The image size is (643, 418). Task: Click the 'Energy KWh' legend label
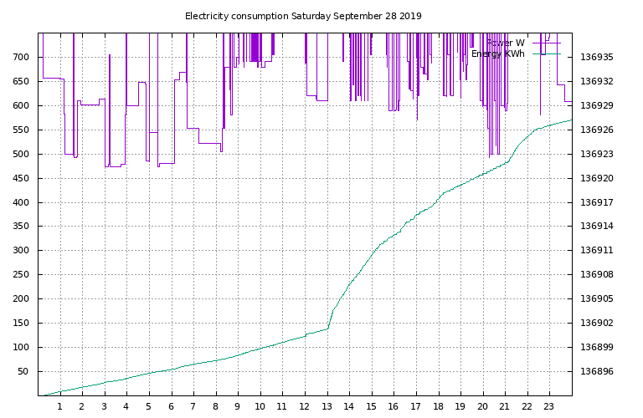click(x=498, y=54)
